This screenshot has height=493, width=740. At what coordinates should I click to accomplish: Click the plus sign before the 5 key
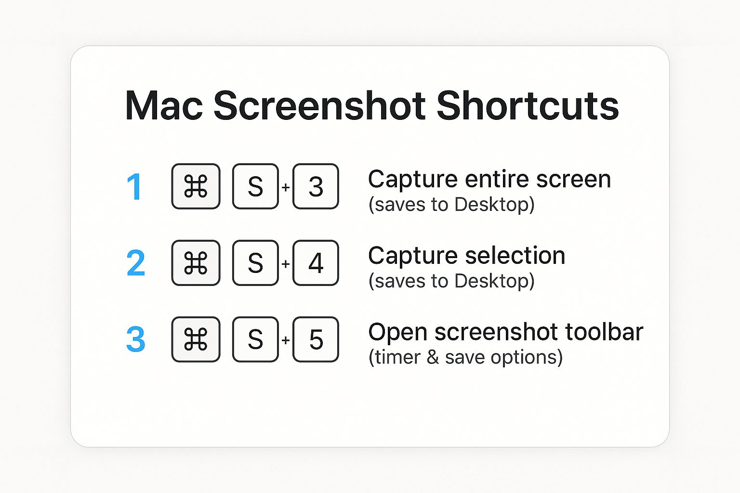coord(286,340)
